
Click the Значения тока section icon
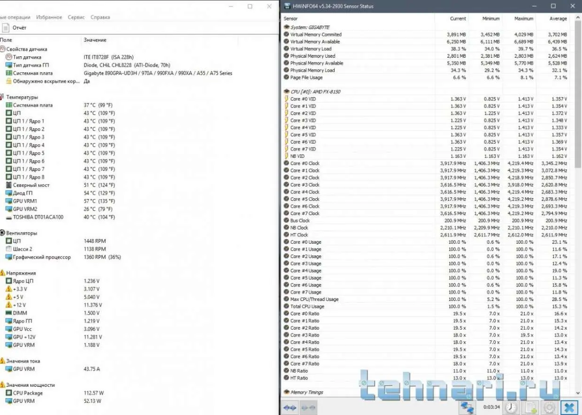pyautogui.click(x=3, y=361)
